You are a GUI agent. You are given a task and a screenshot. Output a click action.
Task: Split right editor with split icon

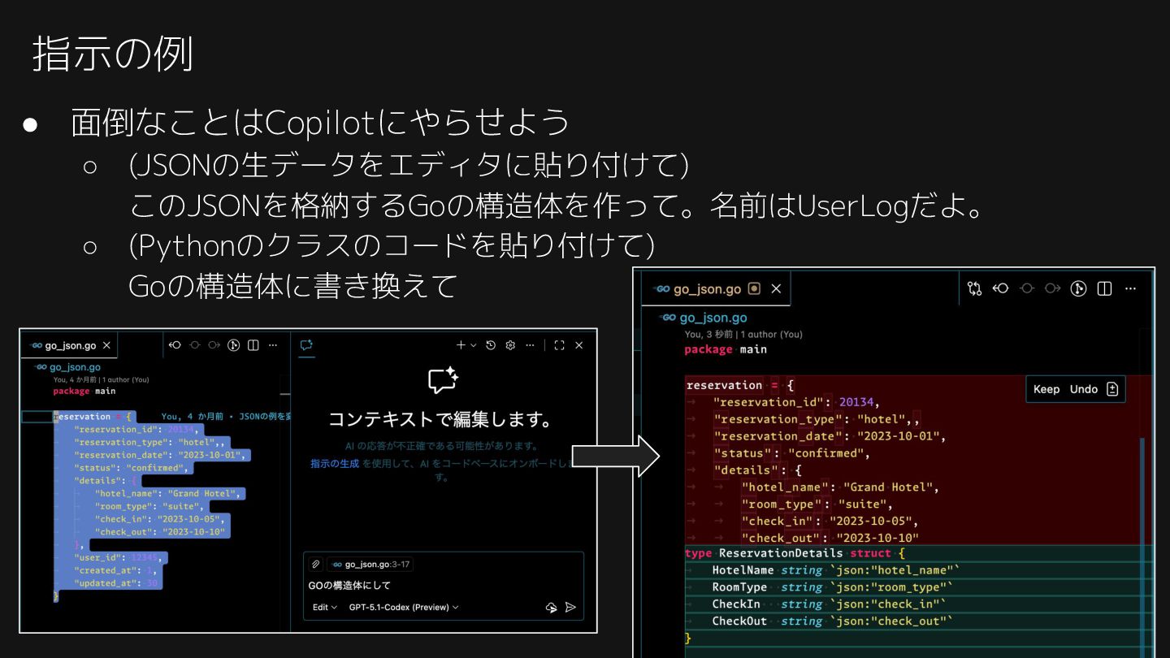pos(1104,288)
